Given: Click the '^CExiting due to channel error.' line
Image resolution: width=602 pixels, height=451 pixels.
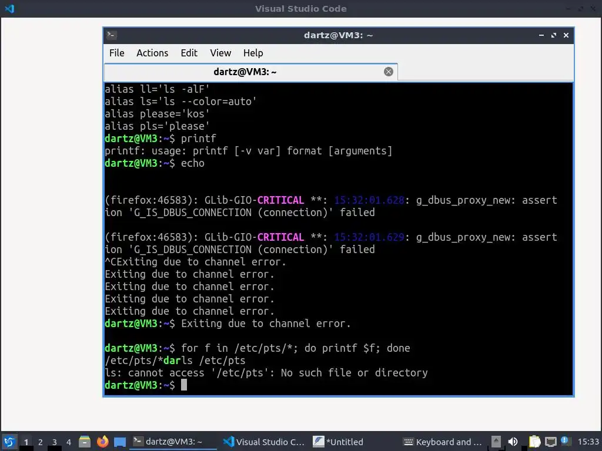Looking at the screenshot, I should 195,262.
